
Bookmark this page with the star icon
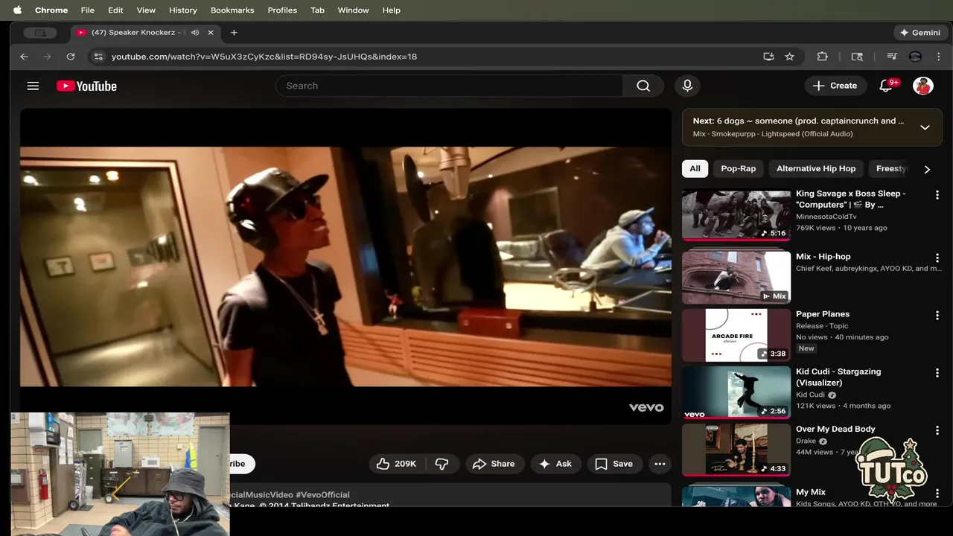(x=790, y=57)
